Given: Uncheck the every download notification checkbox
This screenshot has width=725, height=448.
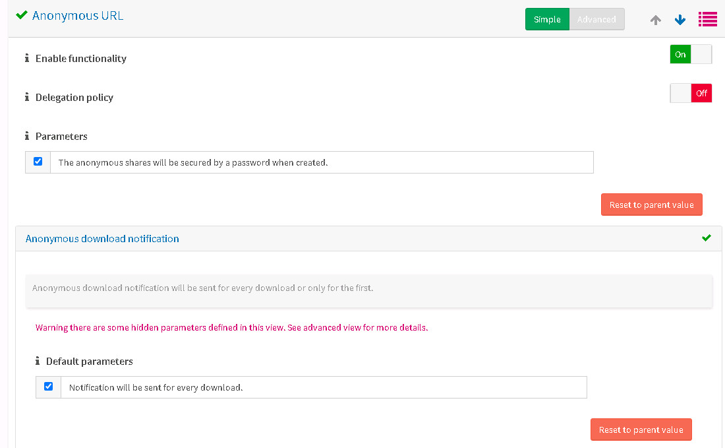Looking at the screenshot, I should [x=47, y=387].
